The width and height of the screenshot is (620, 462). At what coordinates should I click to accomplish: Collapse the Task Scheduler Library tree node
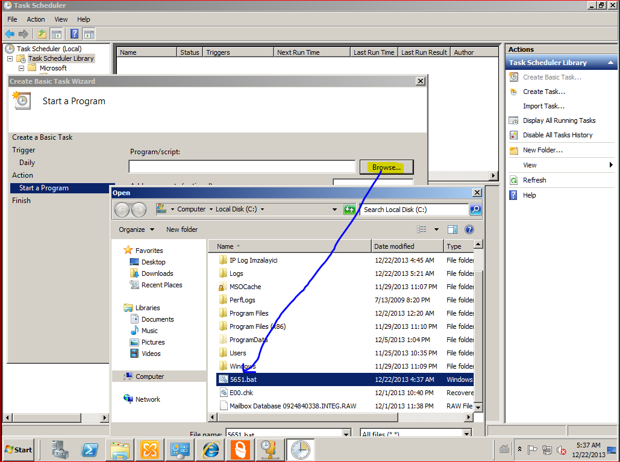click(x=10, y=58)
